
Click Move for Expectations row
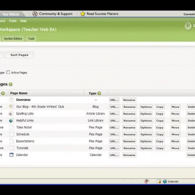[175, 141]
